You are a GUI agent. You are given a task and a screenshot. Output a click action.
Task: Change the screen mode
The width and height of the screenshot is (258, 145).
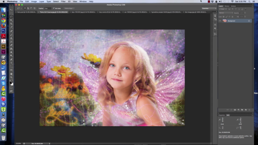point(11,91)
